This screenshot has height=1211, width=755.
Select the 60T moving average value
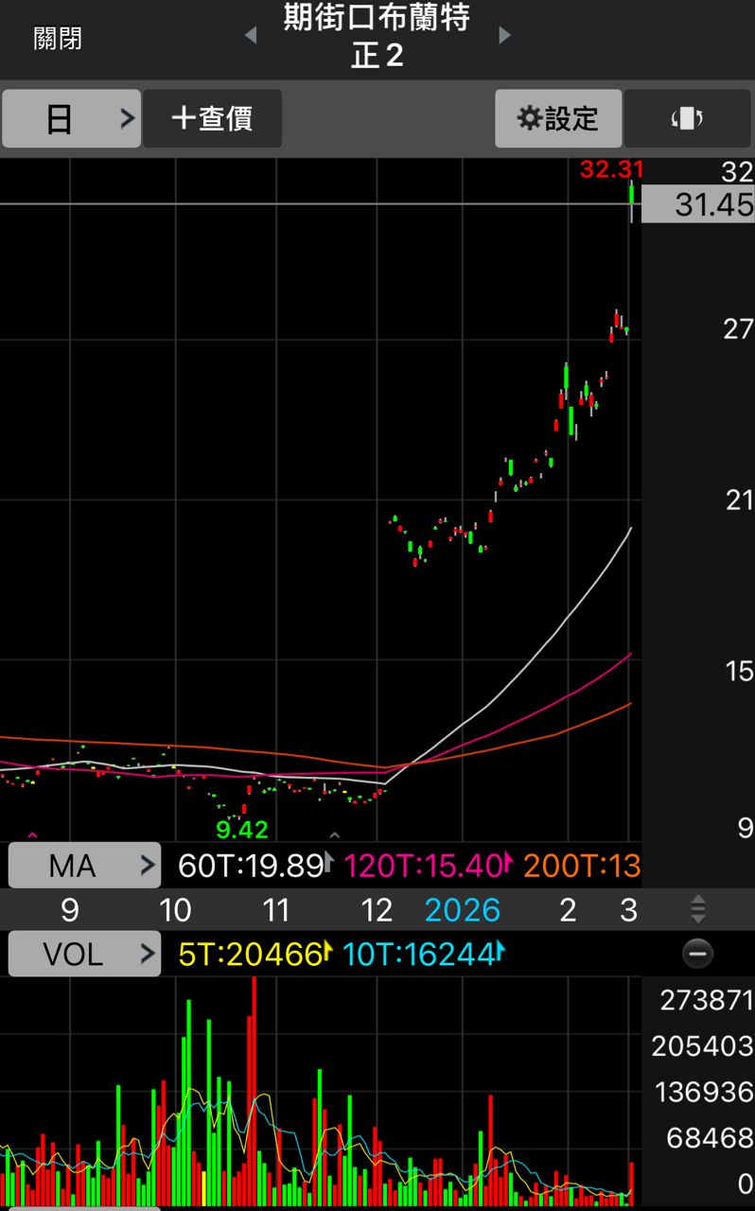(x=252, y=865)
